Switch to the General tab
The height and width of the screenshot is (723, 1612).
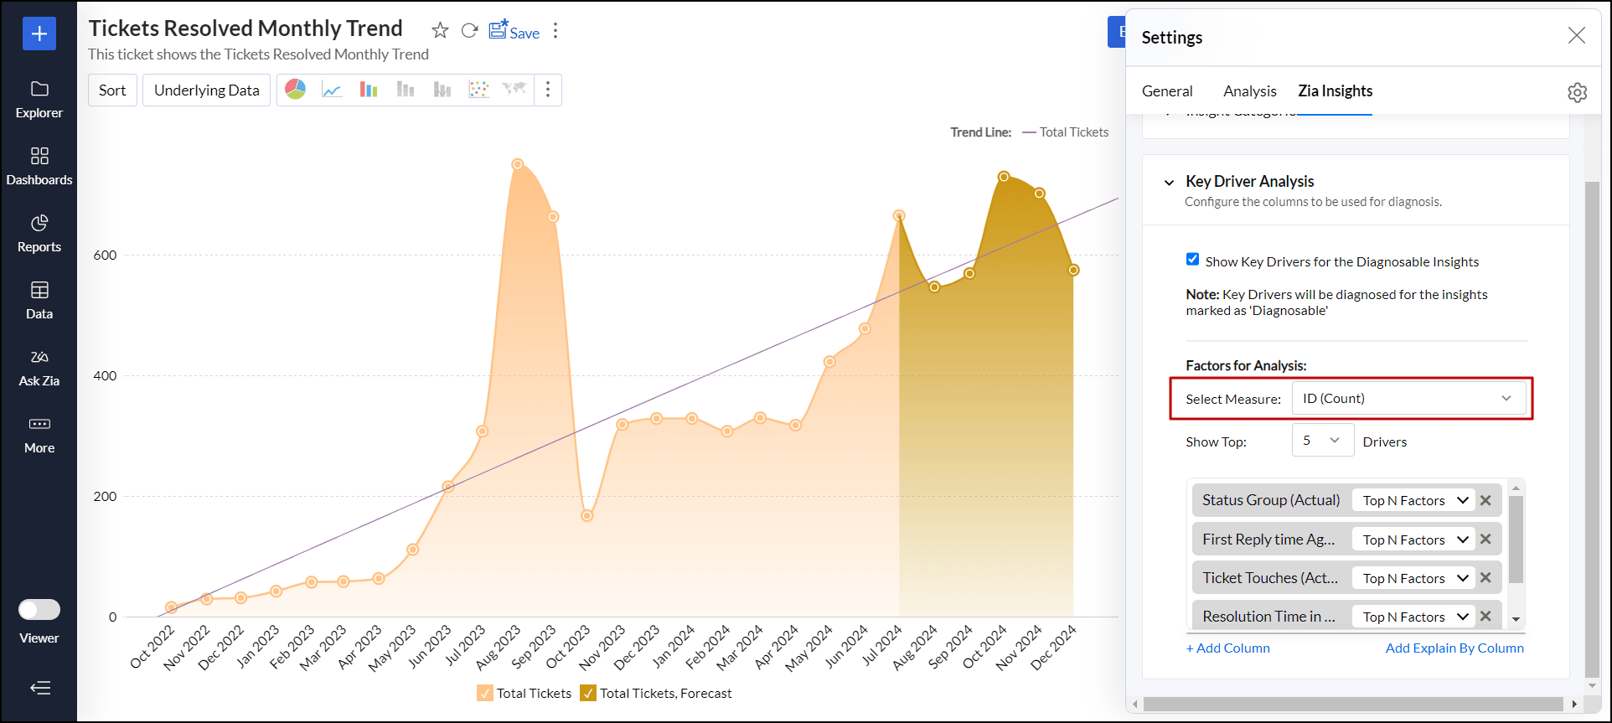click(1166, 91)
